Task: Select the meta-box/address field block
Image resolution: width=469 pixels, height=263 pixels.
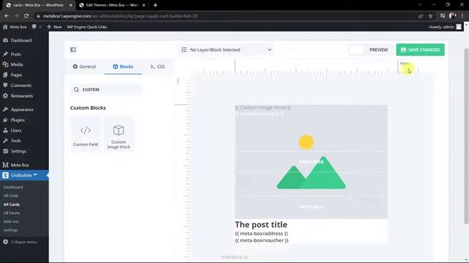Action: coord(262,234)
